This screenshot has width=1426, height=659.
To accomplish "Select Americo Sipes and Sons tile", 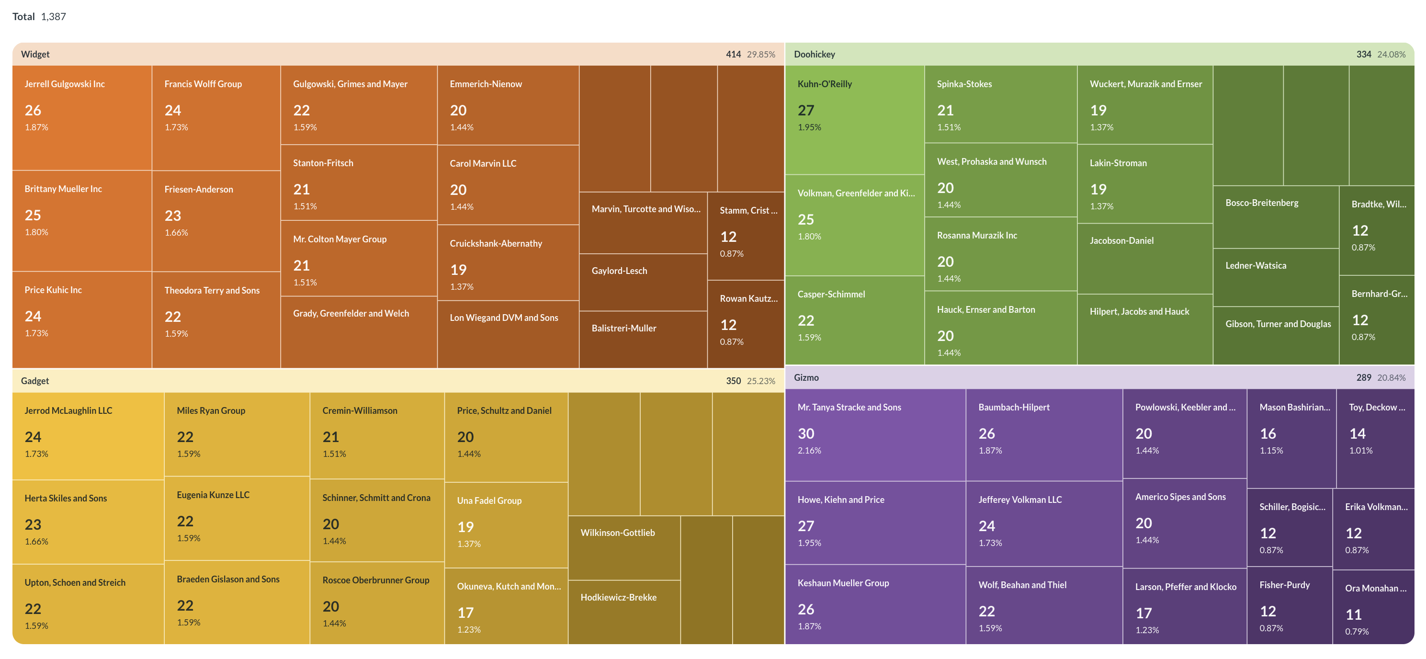I will (1185, 523).
